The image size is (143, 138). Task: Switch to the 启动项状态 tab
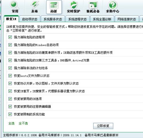click(x=30, y=19)
